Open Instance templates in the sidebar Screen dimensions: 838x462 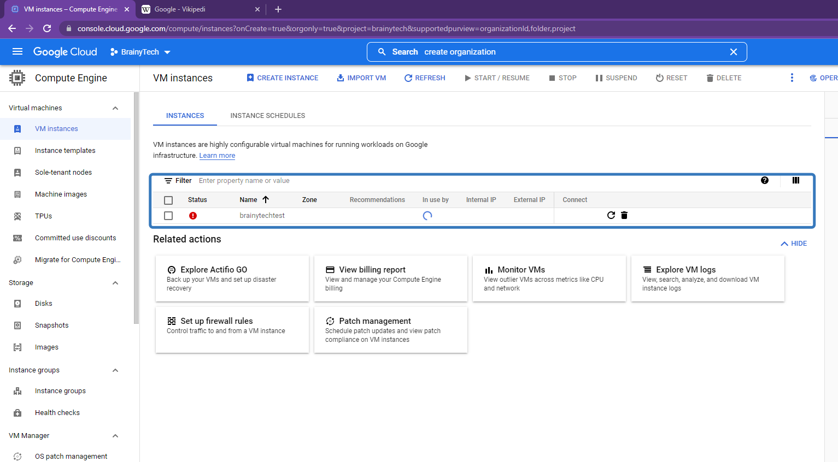(x=65, y=151)
